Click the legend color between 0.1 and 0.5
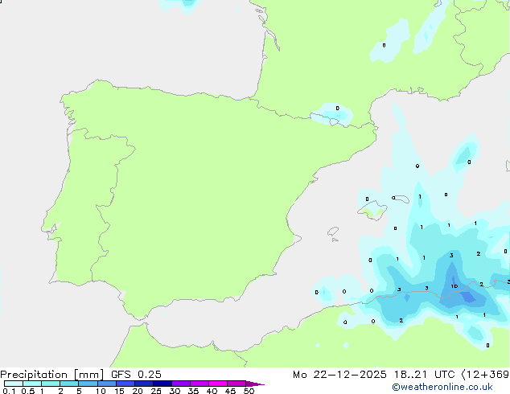 click(x=14, y=384)
